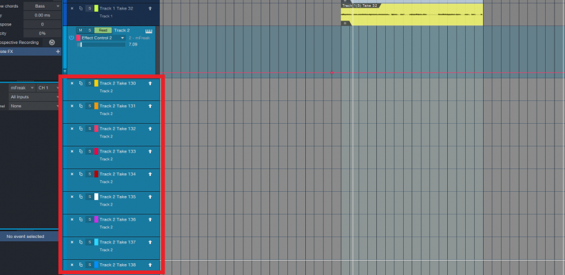The height and width of the screenshot is (275, 565).
Task: Change Track 2 pink color swatch
Action: click(x=78, y=38)
